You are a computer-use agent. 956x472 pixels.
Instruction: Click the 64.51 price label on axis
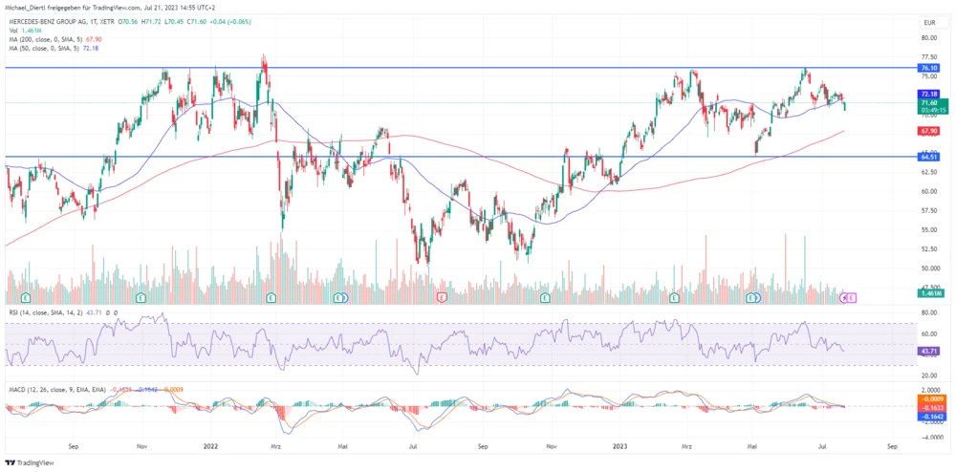pos(926,157)
